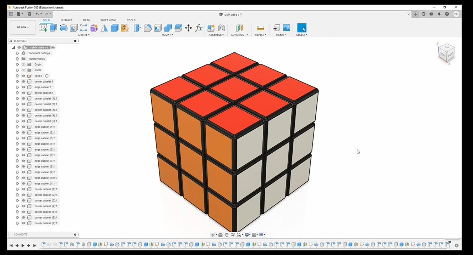The width and height of the screenshot is (473, 255).
Task: Open the data panel grid icon
Action: point(11,14)
